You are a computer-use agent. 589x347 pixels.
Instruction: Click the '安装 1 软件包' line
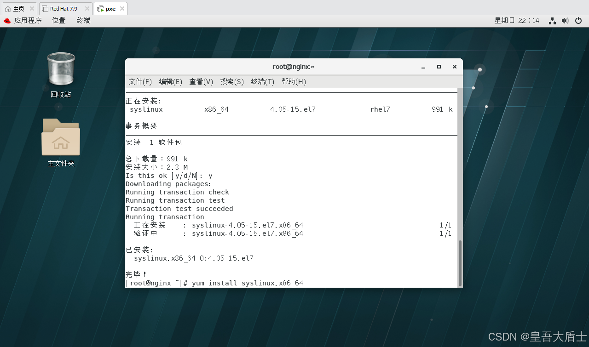point(154,142)
